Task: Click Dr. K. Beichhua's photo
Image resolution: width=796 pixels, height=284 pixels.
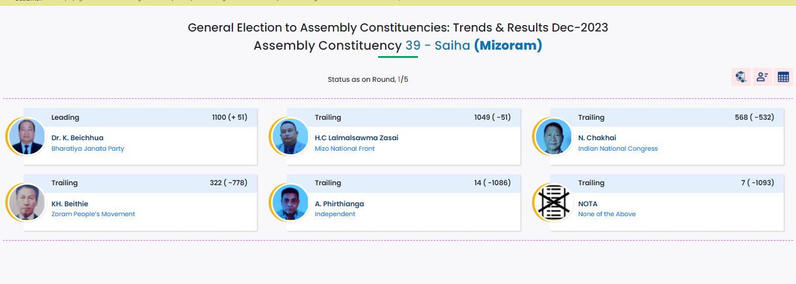Action: tap(27, 137)
